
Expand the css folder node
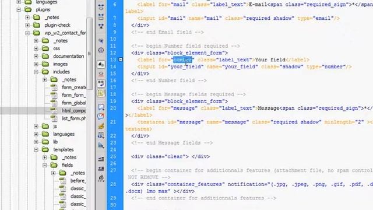(36, 48)
